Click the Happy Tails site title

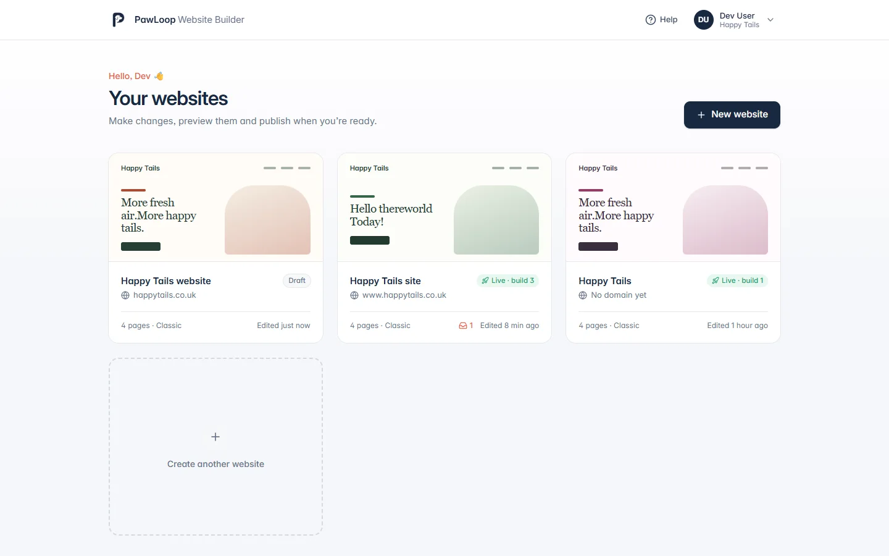[385, 281]
